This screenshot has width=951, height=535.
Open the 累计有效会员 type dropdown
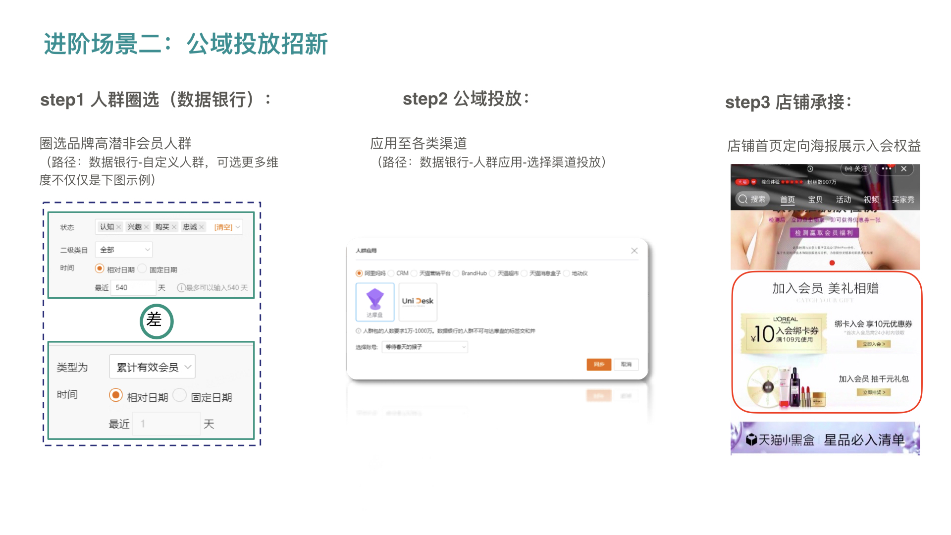click(153, 367)
